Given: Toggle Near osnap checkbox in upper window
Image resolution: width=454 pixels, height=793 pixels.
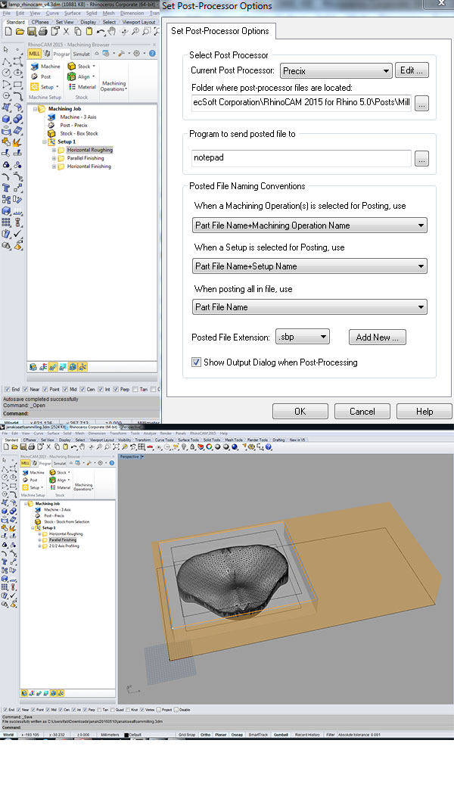Looking at the screenshot, I should pyautogui.click(x=25, y=390).
